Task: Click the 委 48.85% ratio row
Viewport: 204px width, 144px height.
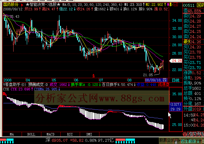Action: tap(193, 11)
